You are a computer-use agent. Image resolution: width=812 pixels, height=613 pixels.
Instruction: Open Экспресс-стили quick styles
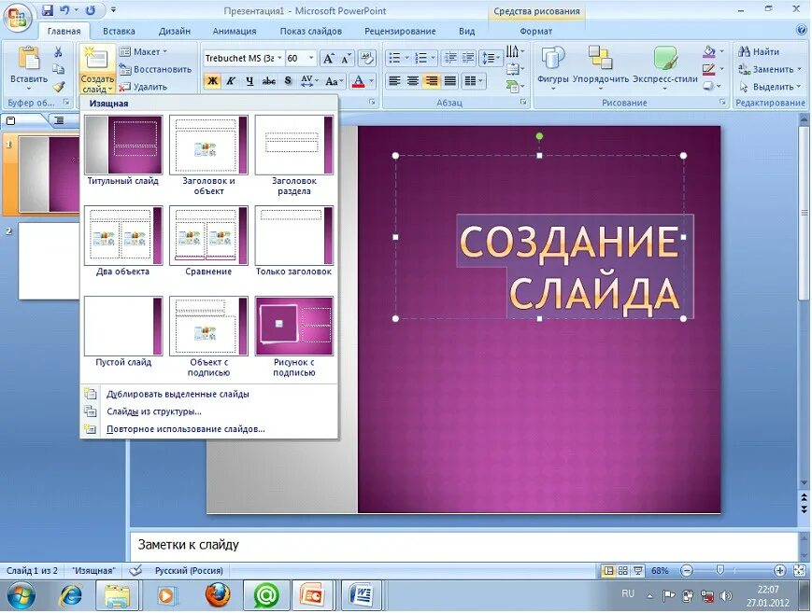(x=665, y=68)
